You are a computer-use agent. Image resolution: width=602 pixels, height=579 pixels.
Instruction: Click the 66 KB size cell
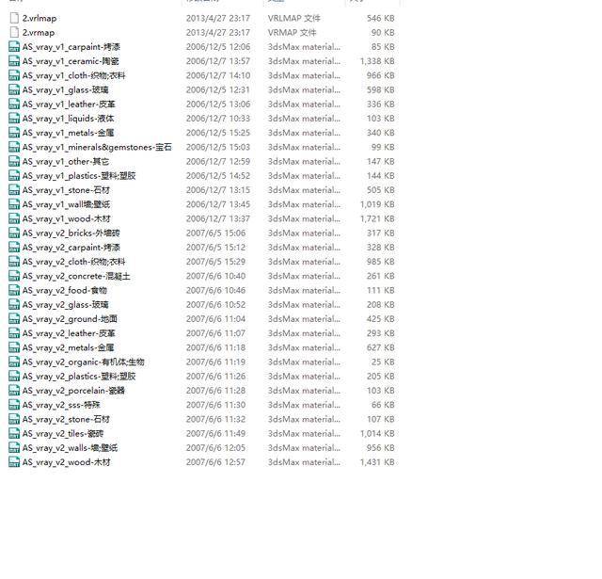pyautogui.click(x=383, y=405)
